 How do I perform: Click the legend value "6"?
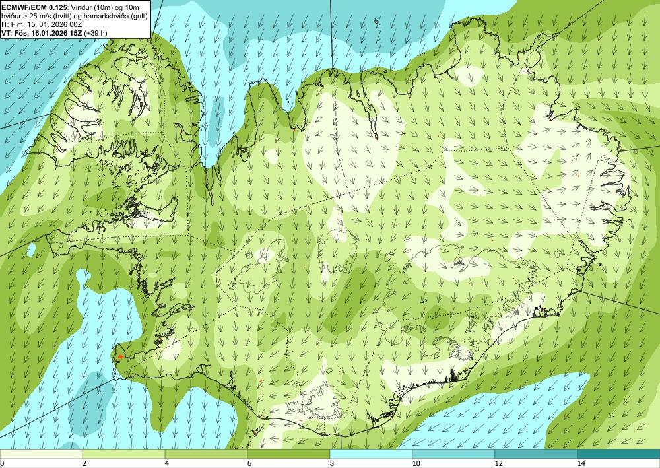tap(249, 464)
